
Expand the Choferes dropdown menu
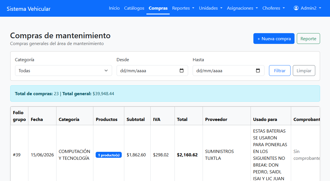[273, 8]
